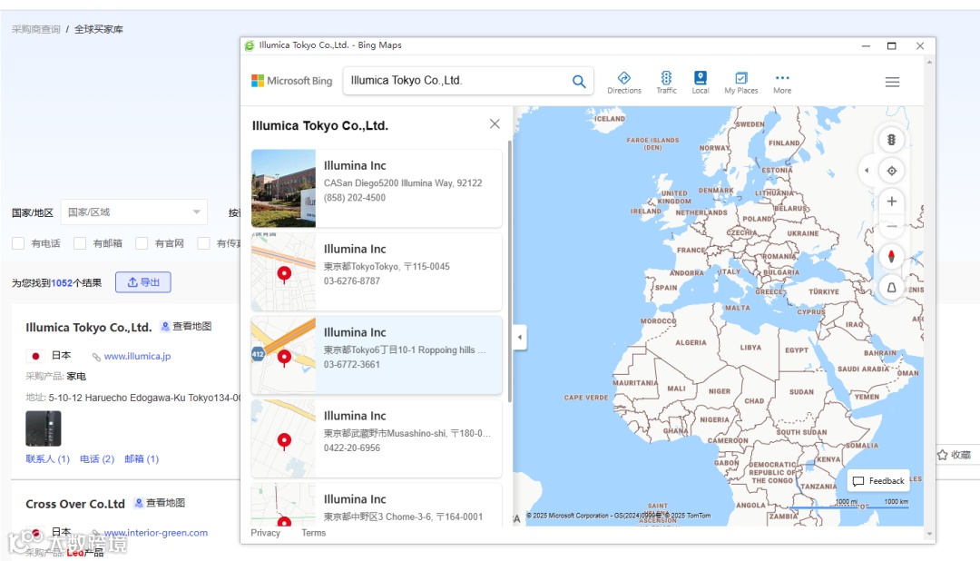Open the Bing Maps hamburger menu
The width and height of the screenshot is (980, 561).
pos(892,82)
